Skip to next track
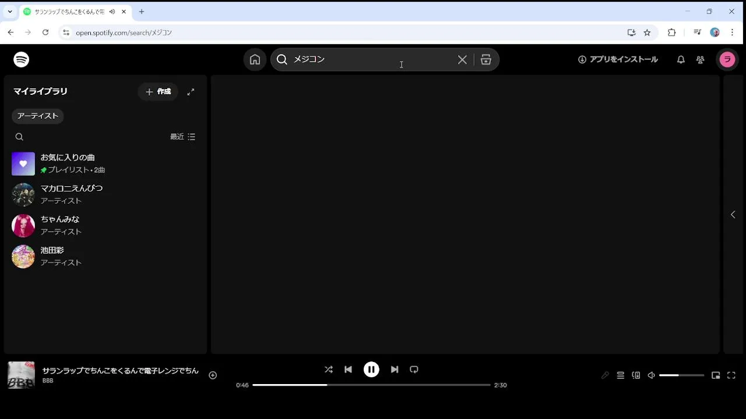The height and width of the screenshot is (419, 746). tap(395, 370)
